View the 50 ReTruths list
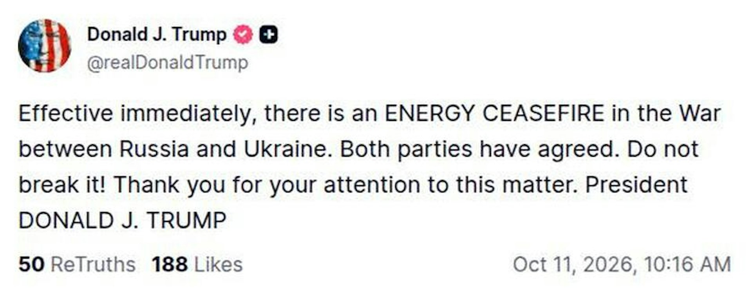Screen dimensions: 752x301 tap(77, 264)
